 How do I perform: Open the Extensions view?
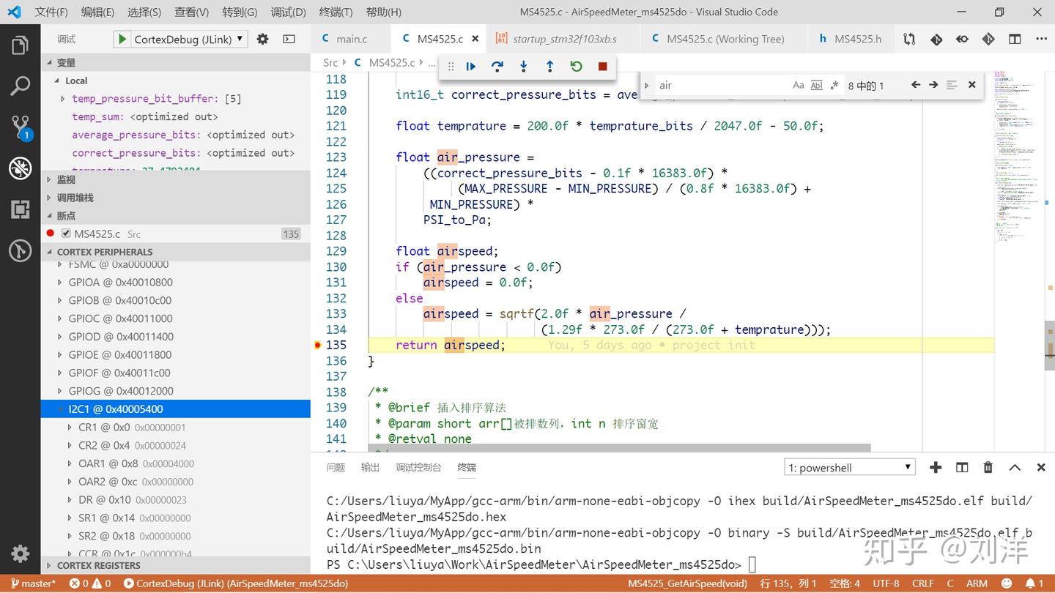[x=20, y=209]
